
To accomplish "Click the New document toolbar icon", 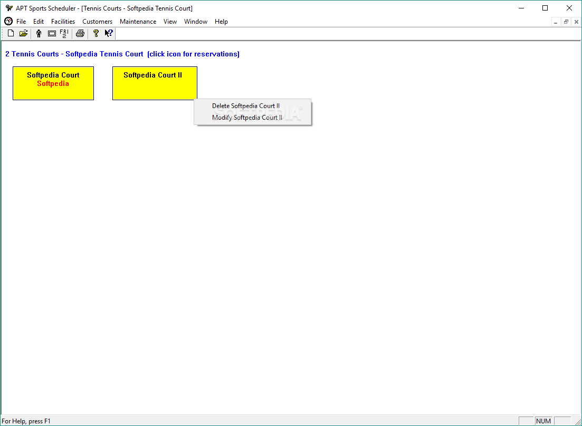I will tap(11, 33).
